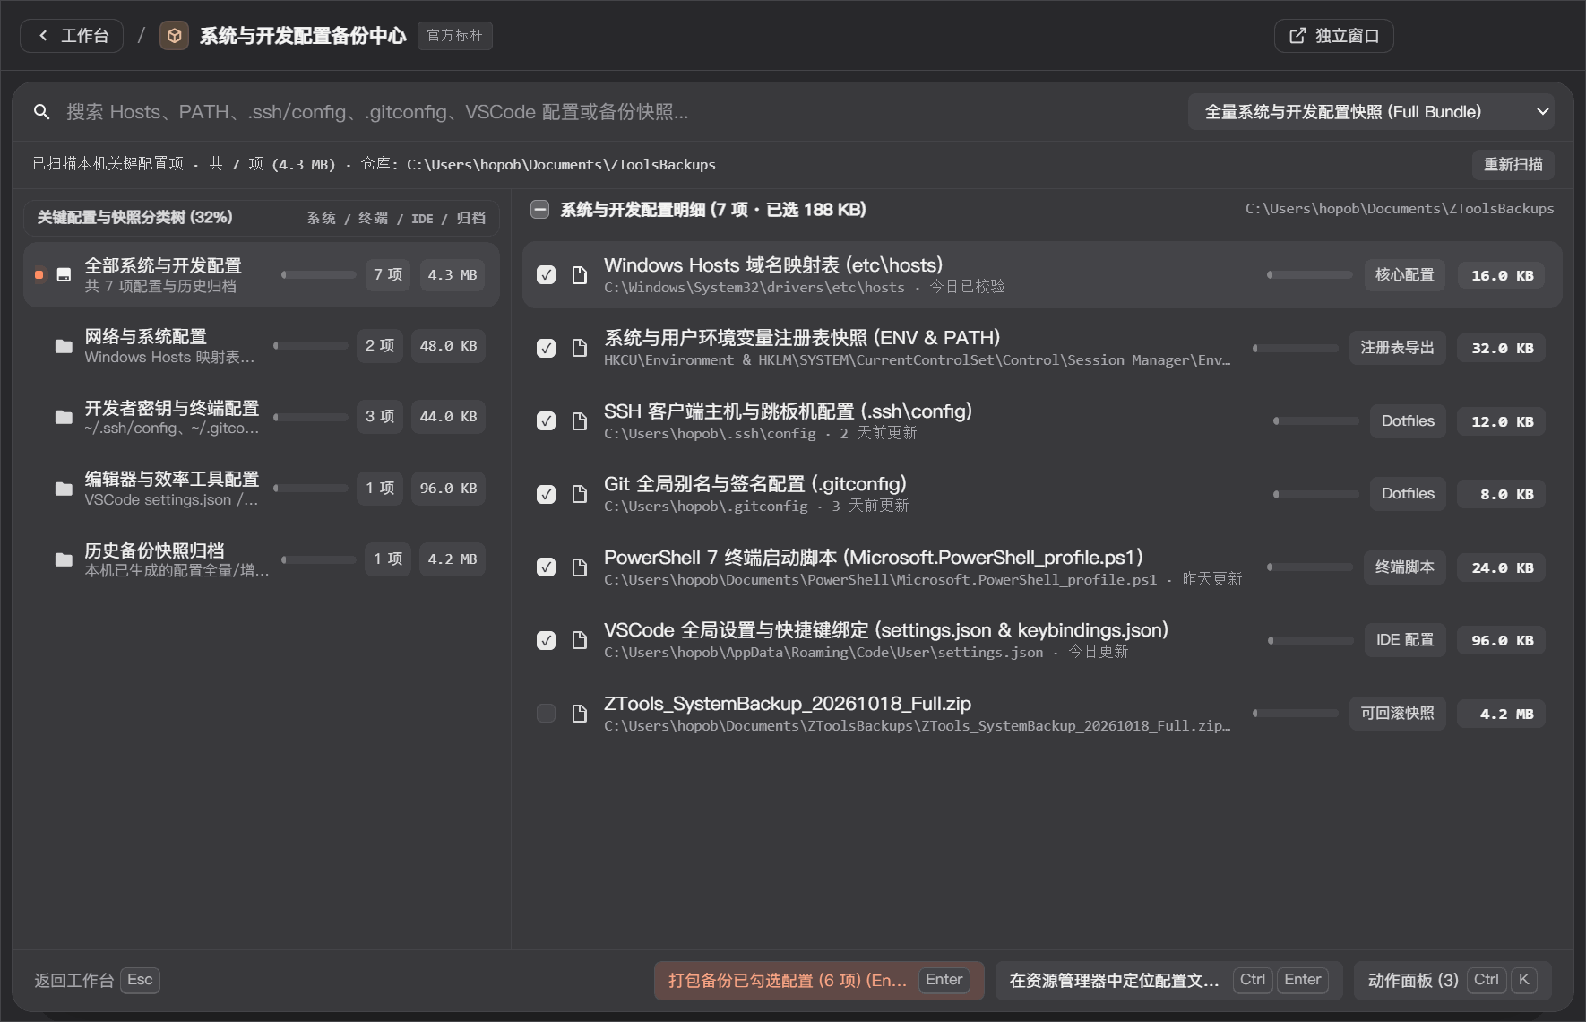The image size is (1586, 1022).
Task: Click the progress bar in Windows Hosts row
Action: pos(1309,275)
